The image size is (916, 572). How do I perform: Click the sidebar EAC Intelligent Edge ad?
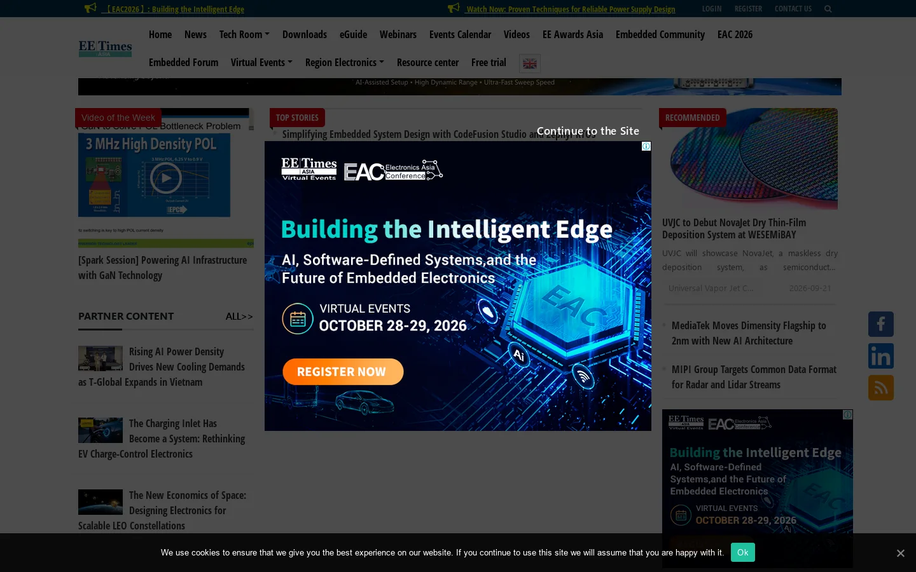(758, 488)
